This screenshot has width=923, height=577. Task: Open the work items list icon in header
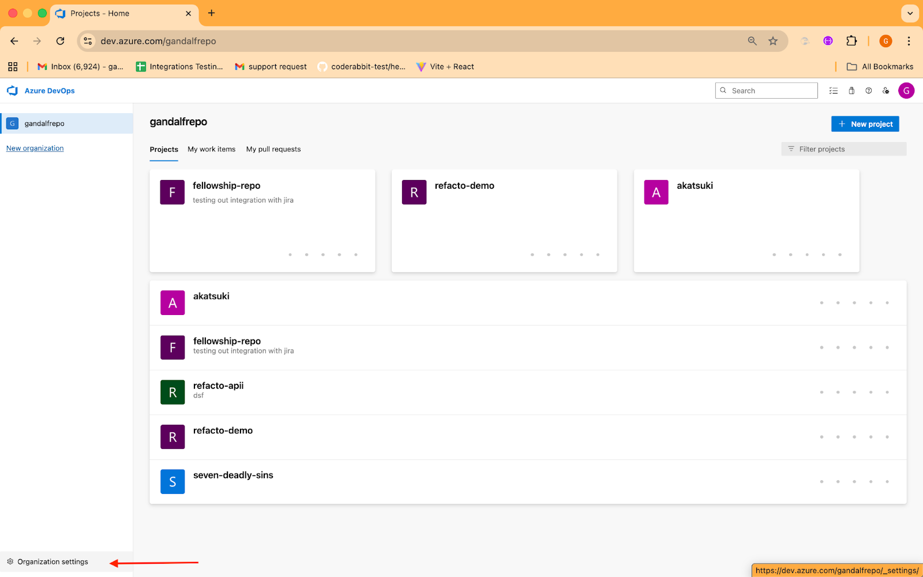pos(834,91)
